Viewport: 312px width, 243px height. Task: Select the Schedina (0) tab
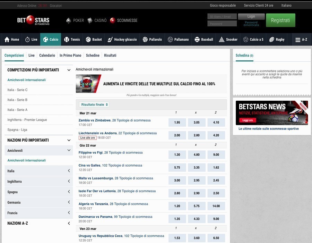244,56
